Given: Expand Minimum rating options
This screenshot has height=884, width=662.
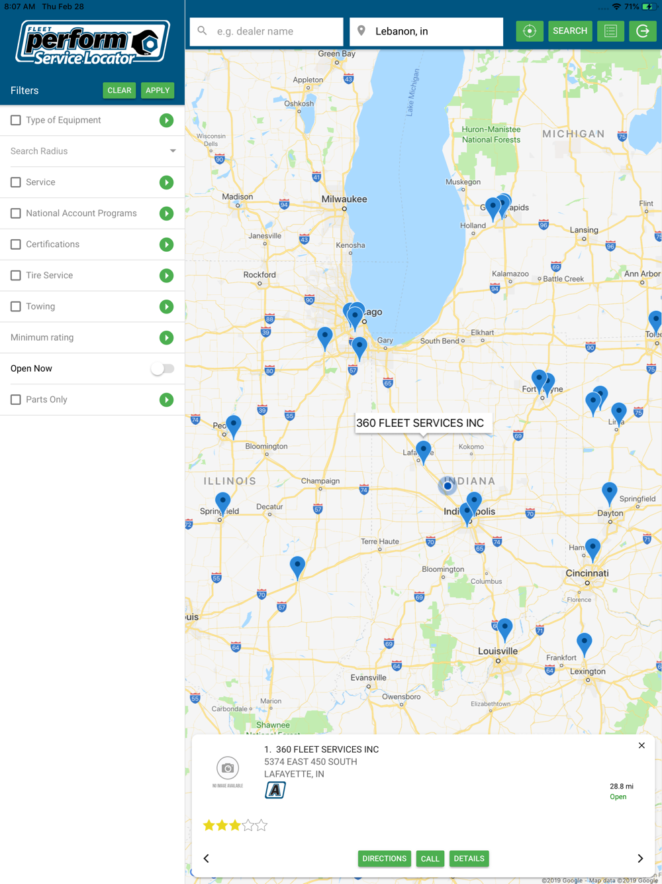Looking at the screenshot, I should [166, 337].
